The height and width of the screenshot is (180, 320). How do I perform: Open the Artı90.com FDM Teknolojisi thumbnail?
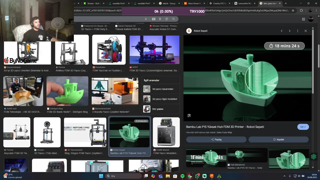(x=23, y=91)
